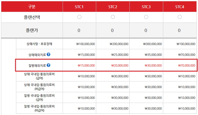The image size is (198, 115).
Task: Click the STC1 column header
Action: pos(79,7)
